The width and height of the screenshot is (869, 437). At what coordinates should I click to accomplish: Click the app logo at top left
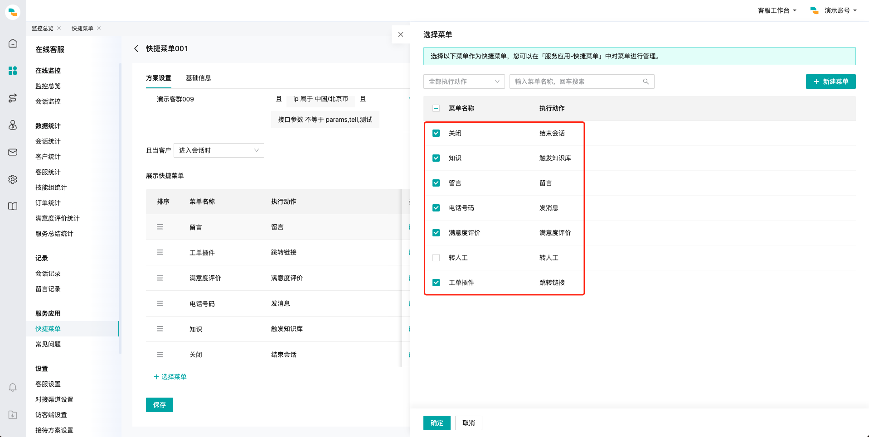pos(13,12)
